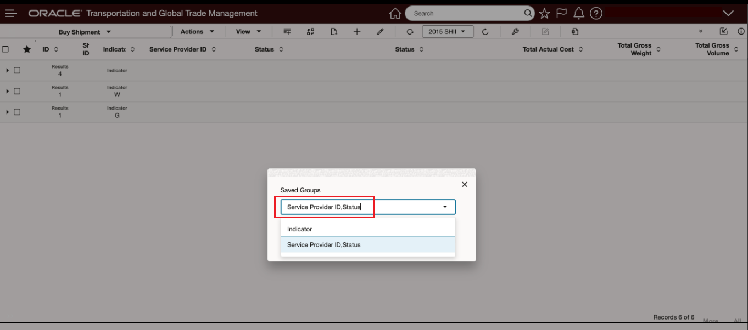Click the refresh icon right of 2015 SHII
Screen dimensions: 748x330
[x=485, y=32]
